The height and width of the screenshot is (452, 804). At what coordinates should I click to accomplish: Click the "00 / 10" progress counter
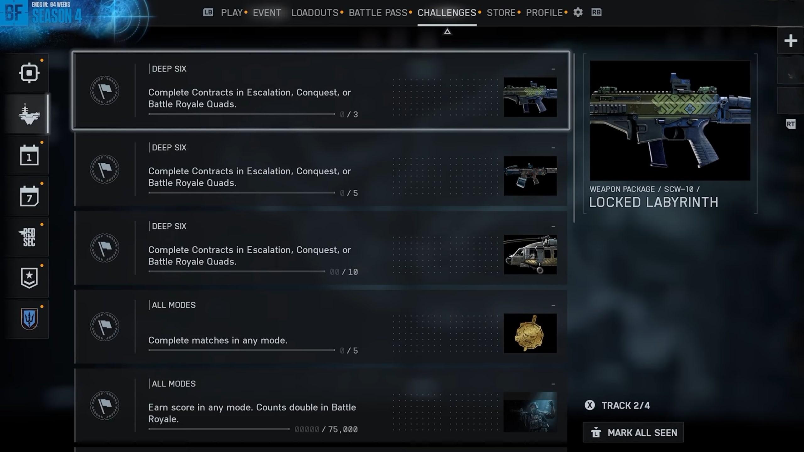pyautogui.click(x=344, y=272)
